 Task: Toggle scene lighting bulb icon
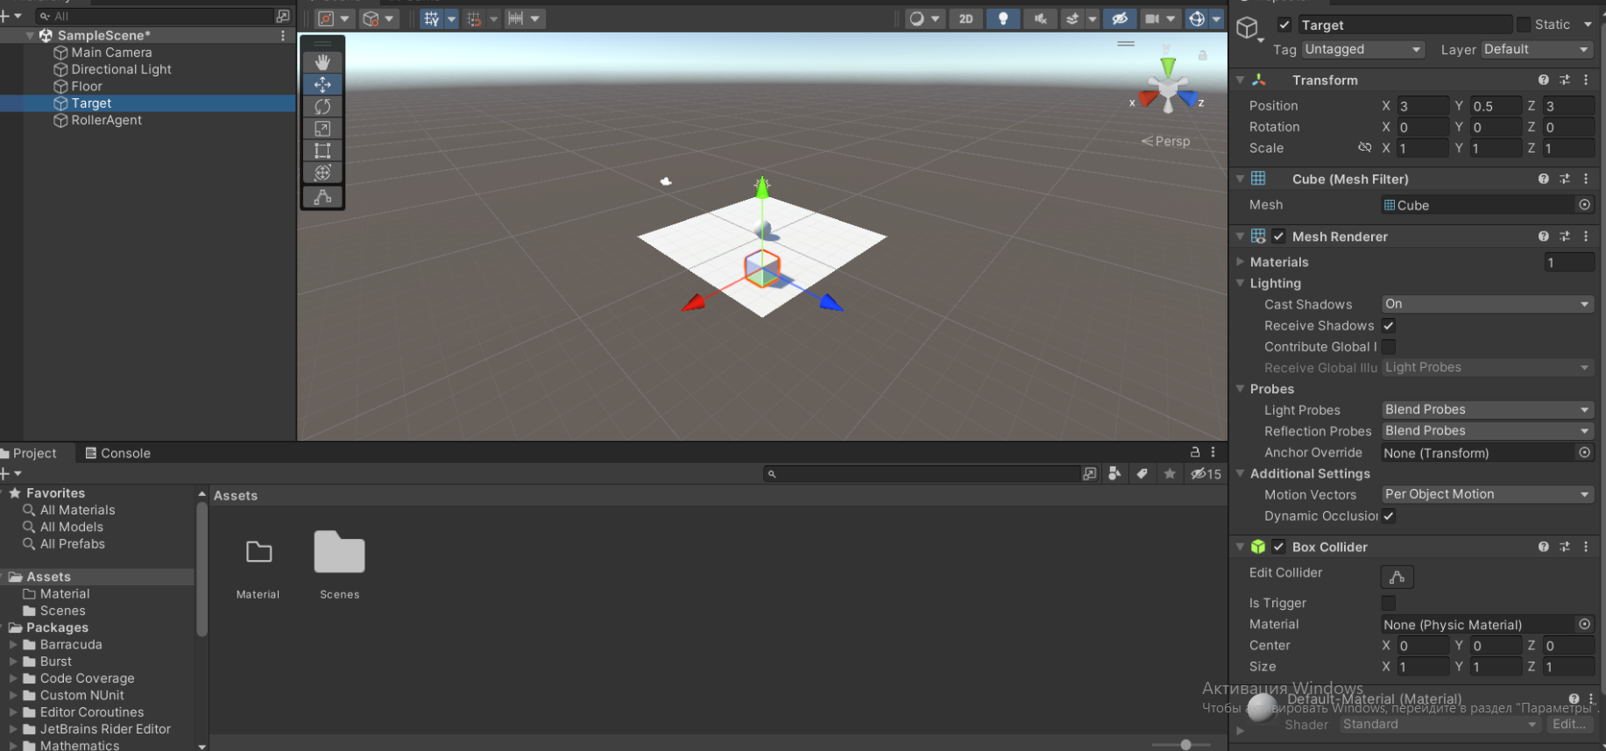click(1003, 18)
